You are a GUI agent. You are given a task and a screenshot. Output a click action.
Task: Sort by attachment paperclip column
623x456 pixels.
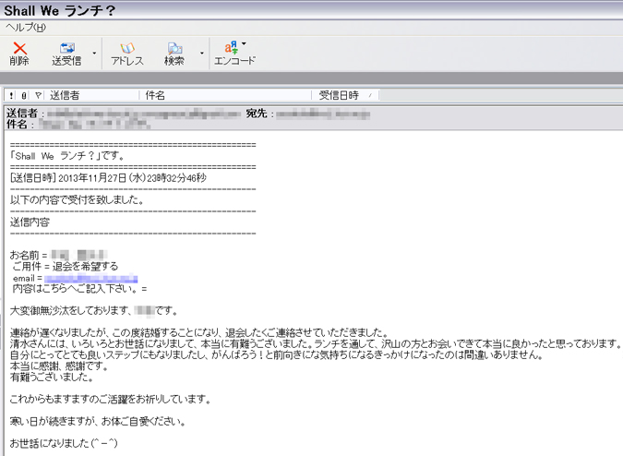pyautogui.click(x=24, y=95)
